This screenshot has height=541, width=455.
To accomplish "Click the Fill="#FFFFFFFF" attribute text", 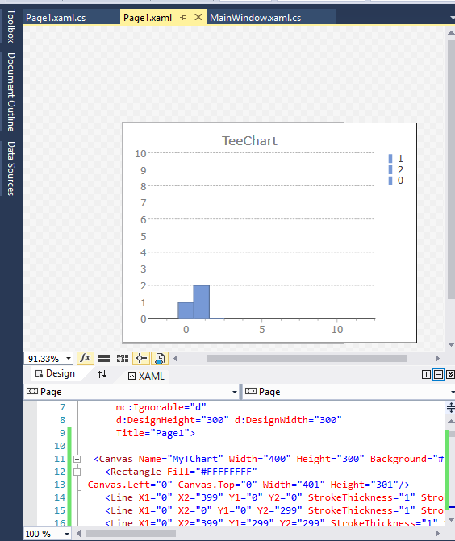I will tap(212, 472).
